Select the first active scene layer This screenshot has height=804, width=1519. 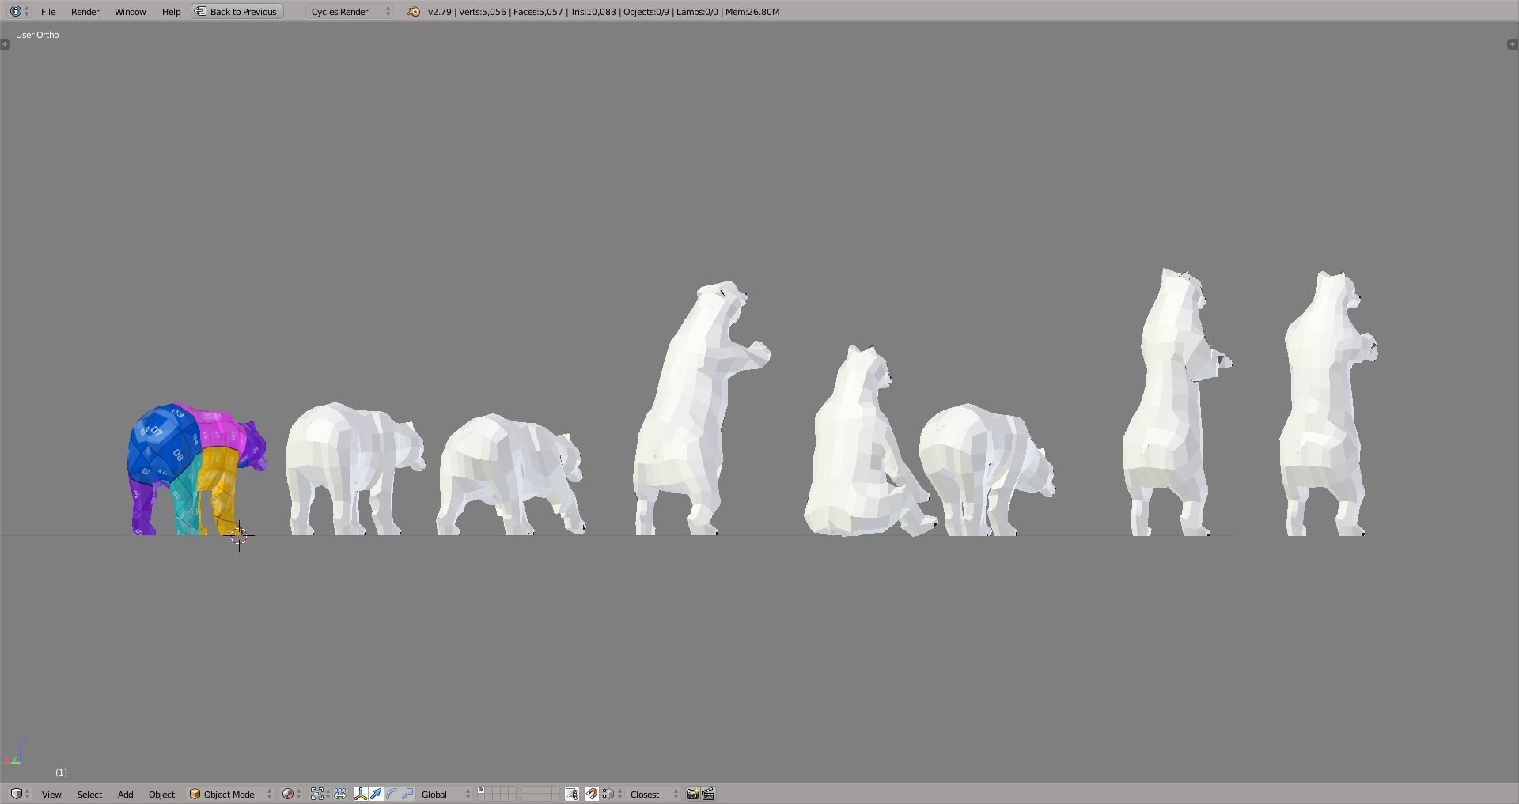(481, 790)
